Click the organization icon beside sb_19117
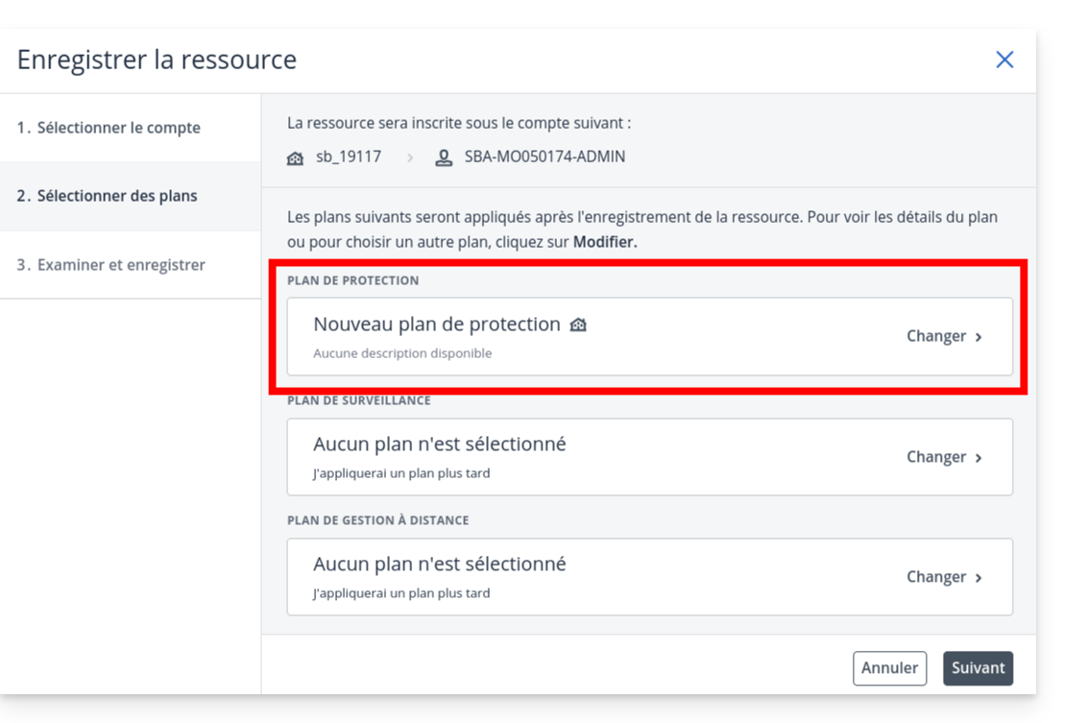 click(296, 157)
